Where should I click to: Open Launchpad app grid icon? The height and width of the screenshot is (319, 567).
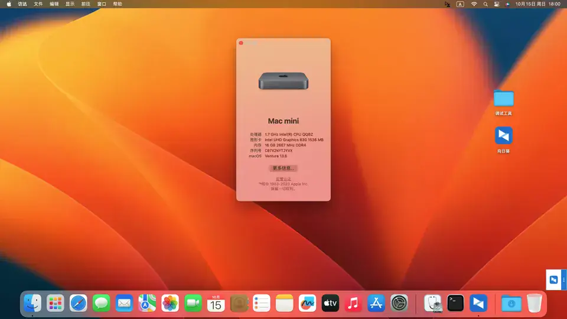[x=56, y=303]
